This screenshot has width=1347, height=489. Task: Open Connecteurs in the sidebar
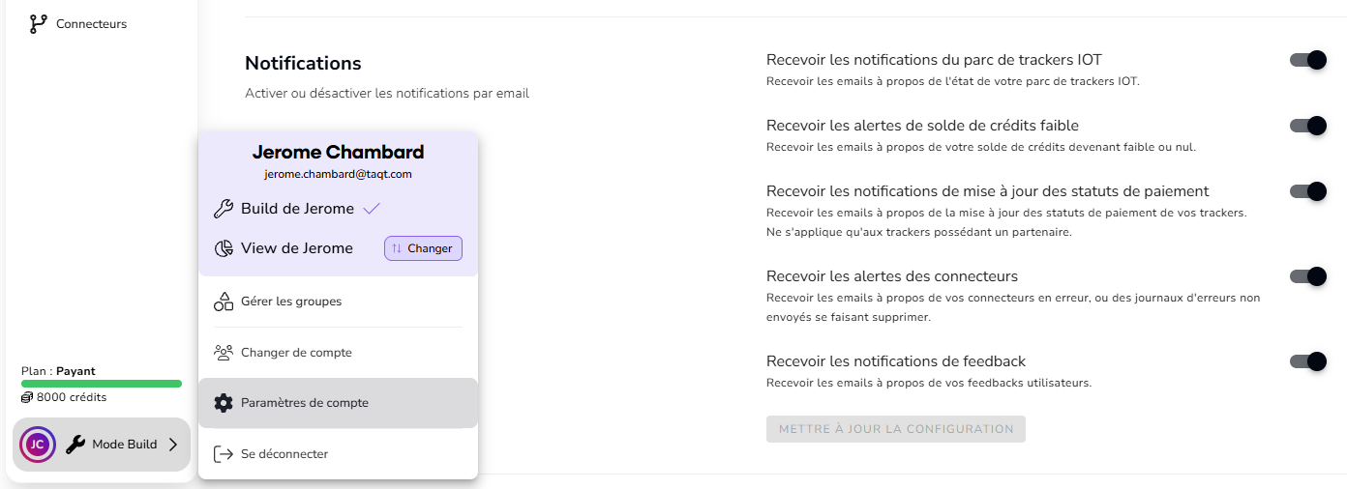(91, 24)
